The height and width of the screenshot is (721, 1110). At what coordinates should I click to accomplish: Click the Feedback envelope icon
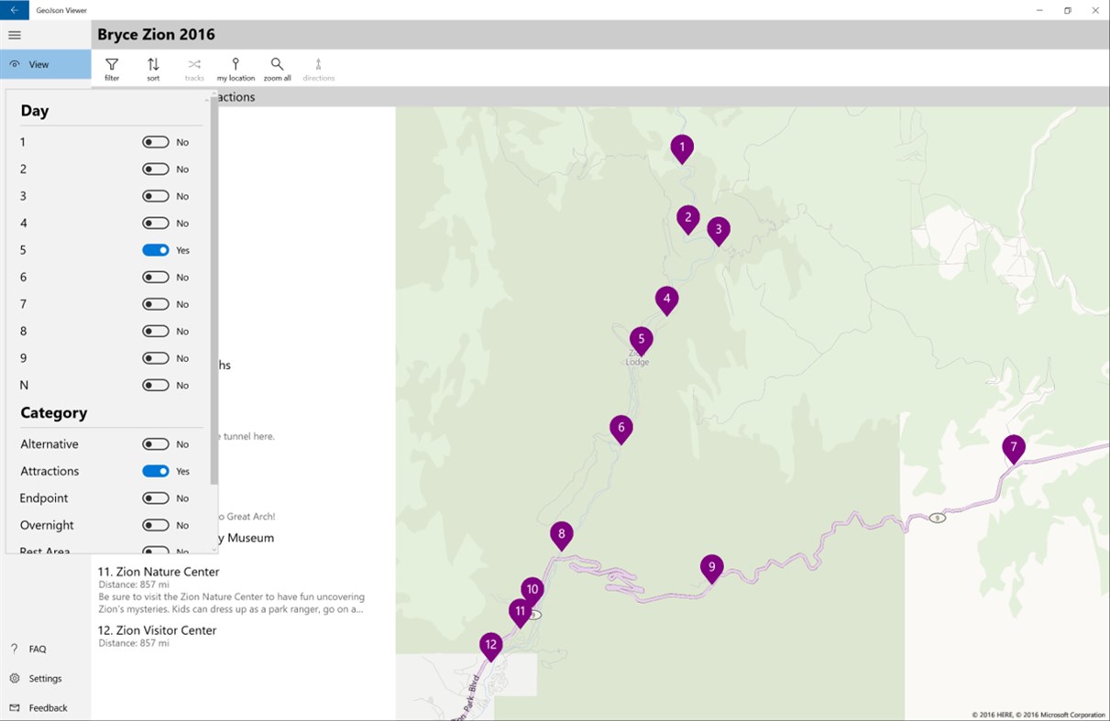coord(15,707)
